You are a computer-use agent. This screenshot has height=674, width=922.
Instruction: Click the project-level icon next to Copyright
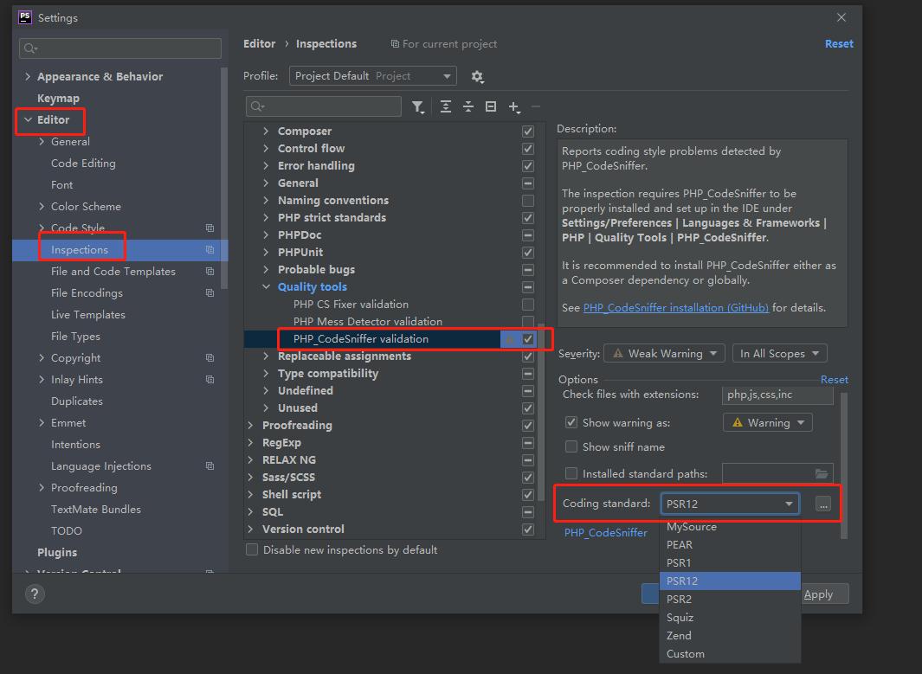(x=210, y=358)
